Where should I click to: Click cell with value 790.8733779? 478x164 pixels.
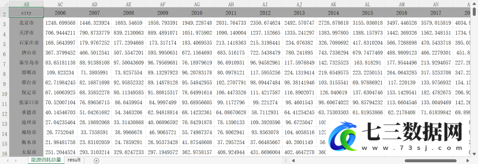(95, 33)
